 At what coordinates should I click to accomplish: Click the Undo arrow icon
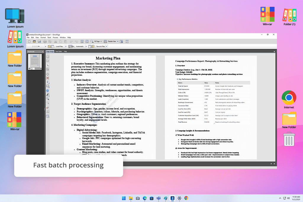71,41
